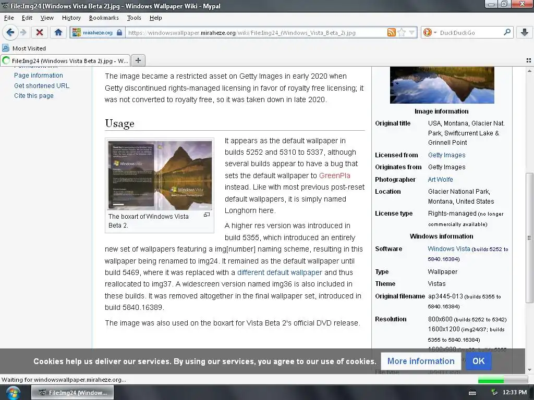Open the 12:33 PM system clock

pyautogui.click(x=515, y=393)
